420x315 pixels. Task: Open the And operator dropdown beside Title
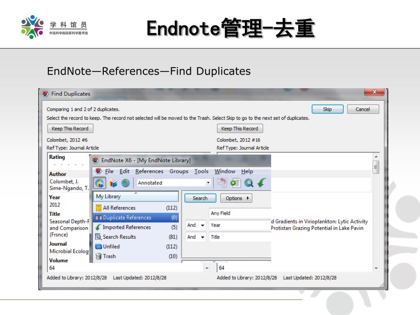203,237
